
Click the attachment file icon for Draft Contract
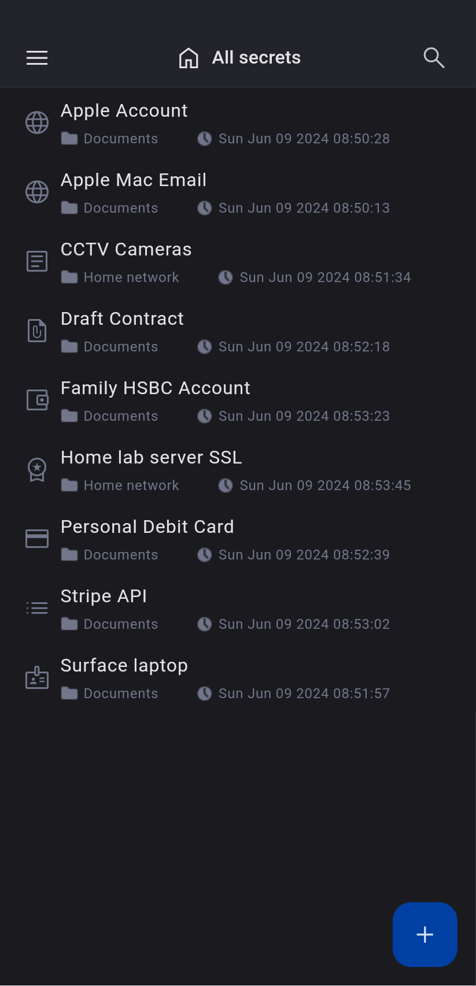(37, 331)
